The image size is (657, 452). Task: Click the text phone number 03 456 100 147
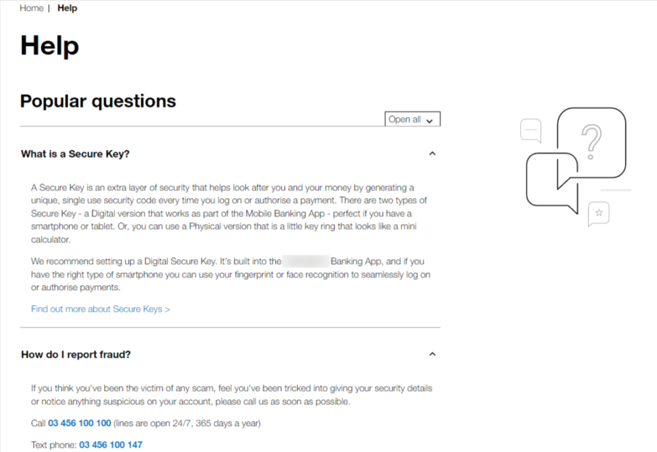[x=110, y=444]
